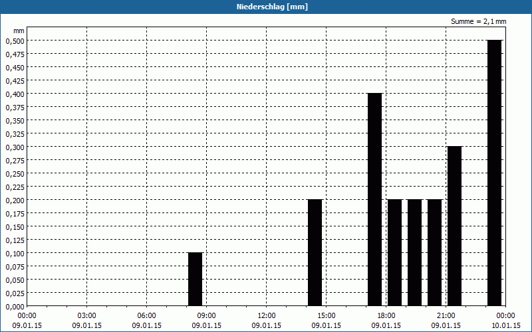Click the 0,175 y-axis value
The image size is (532, 332).
pyautogui.click(x=15, y=213)
